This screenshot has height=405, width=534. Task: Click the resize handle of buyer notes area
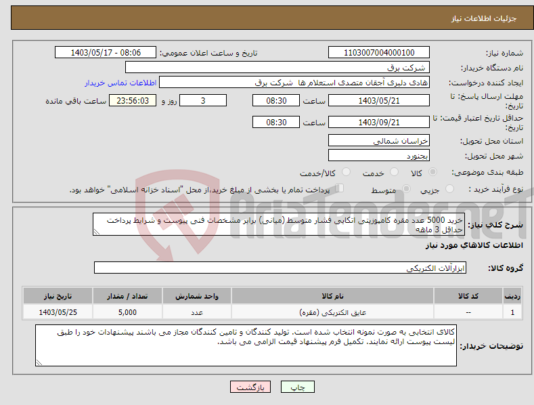[x=39, y=362]
